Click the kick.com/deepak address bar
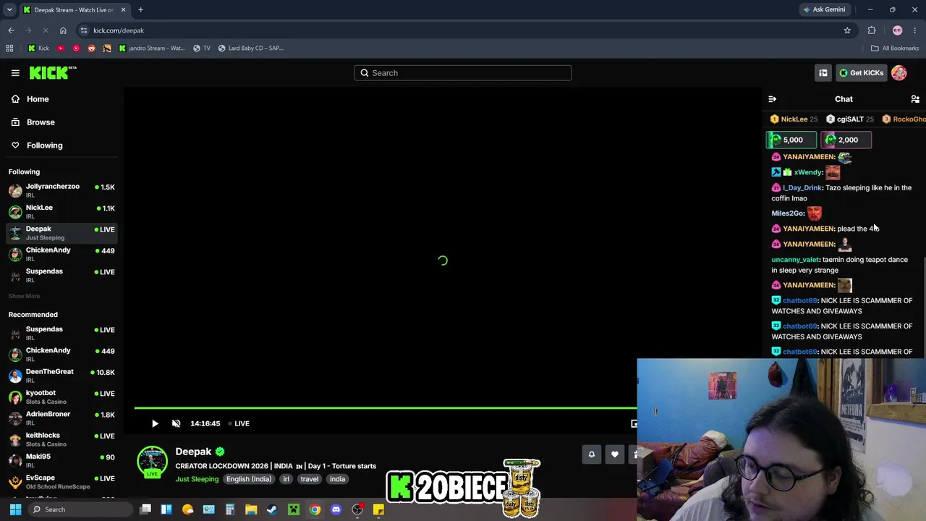 pyautogui.click(x=463, y=30)
